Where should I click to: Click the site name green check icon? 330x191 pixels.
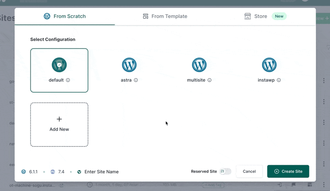(79, 172)
